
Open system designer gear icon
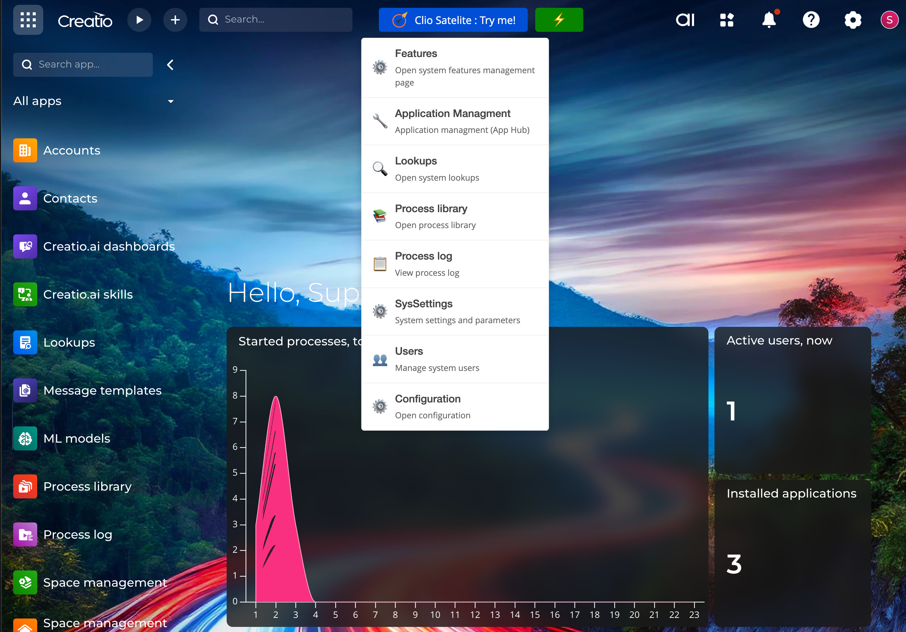853,20
